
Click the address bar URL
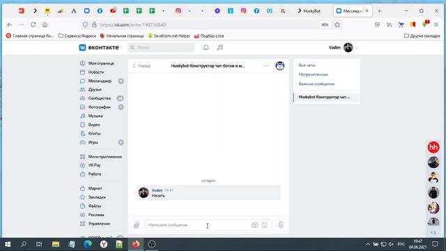(x=133, y=25)
